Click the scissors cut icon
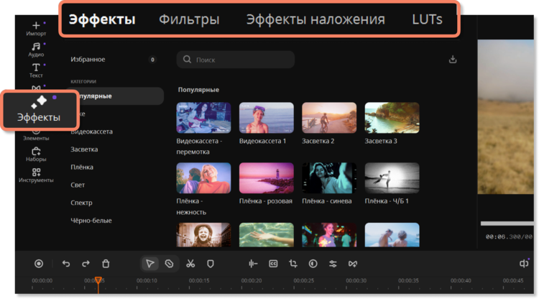The width and height of the screenshot is (539, 299). click(x=190, y=264)
